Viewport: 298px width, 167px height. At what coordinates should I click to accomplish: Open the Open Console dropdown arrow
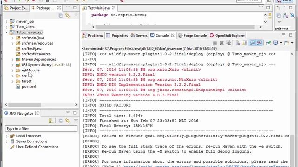292,43
